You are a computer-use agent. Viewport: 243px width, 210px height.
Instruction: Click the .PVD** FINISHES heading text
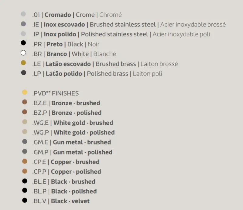pos(55,93)
